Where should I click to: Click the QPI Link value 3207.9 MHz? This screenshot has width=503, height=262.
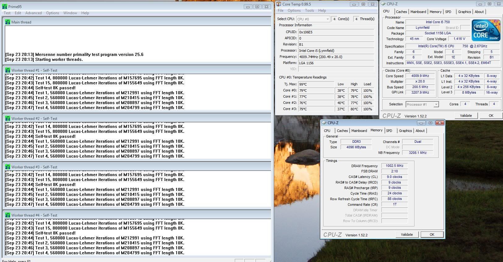tap(420, 92)
